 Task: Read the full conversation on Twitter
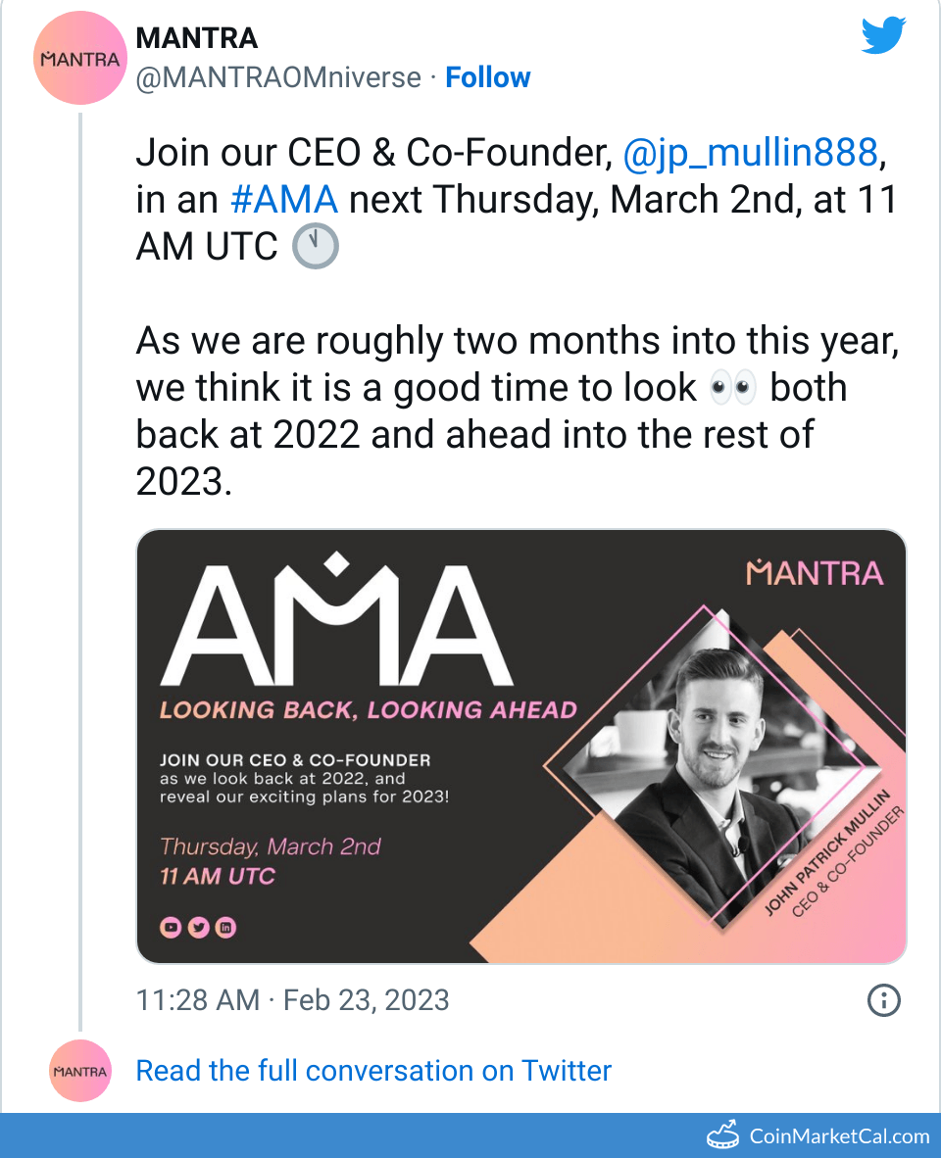[x=373, y=1071]
